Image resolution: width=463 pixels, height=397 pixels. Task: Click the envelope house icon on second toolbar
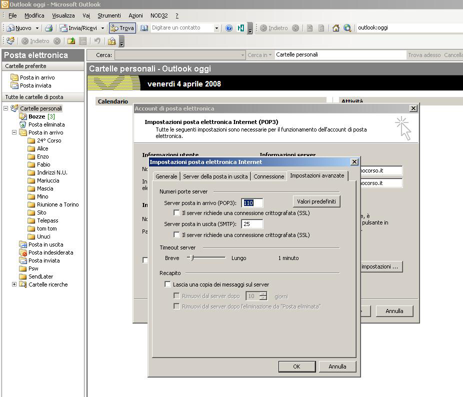click(x=111, y=41)
